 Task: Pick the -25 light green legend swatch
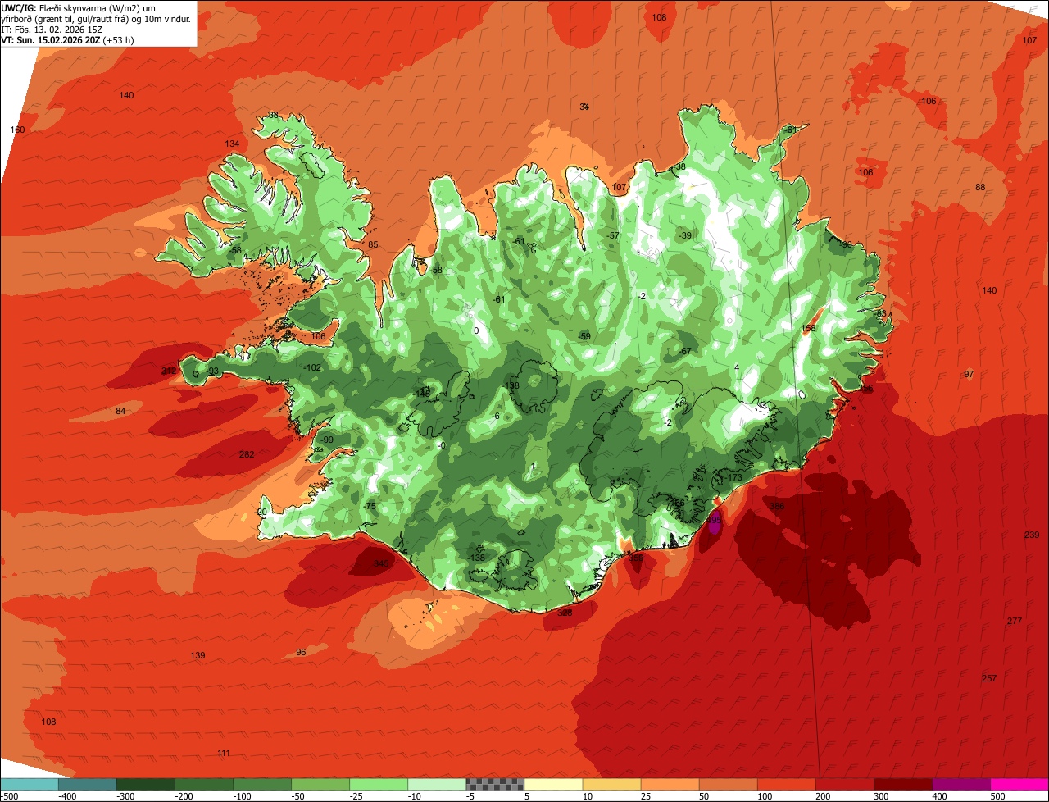[x=379, y=783]
